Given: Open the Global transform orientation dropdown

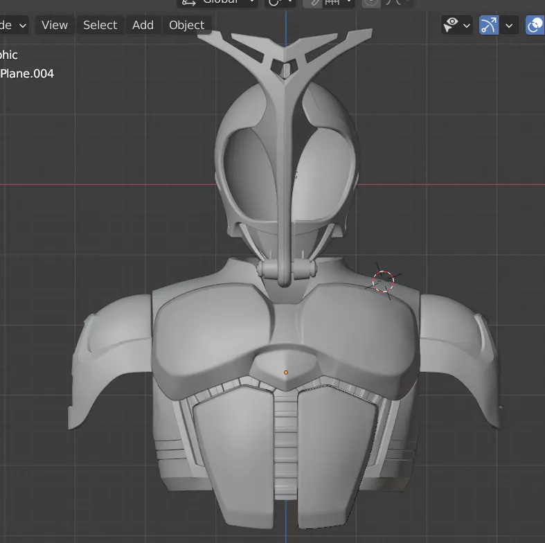Looking at the screenshot, I should click(x=217, y=3).
